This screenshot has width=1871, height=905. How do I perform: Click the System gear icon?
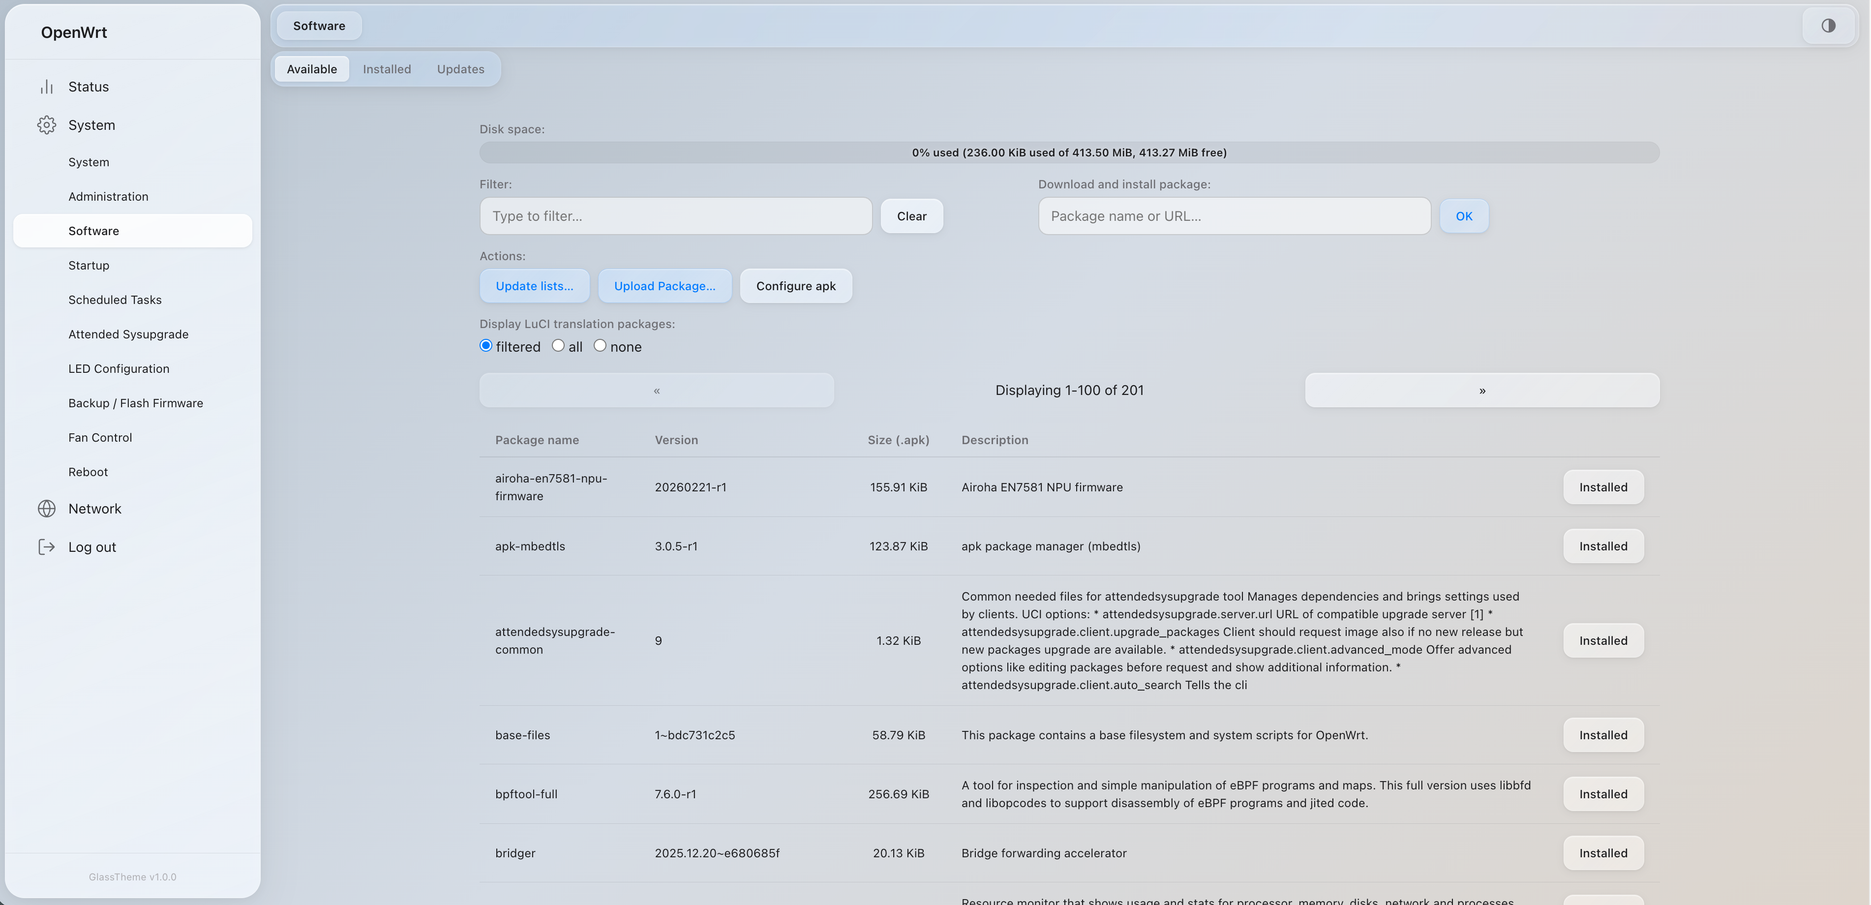[47, 125]
